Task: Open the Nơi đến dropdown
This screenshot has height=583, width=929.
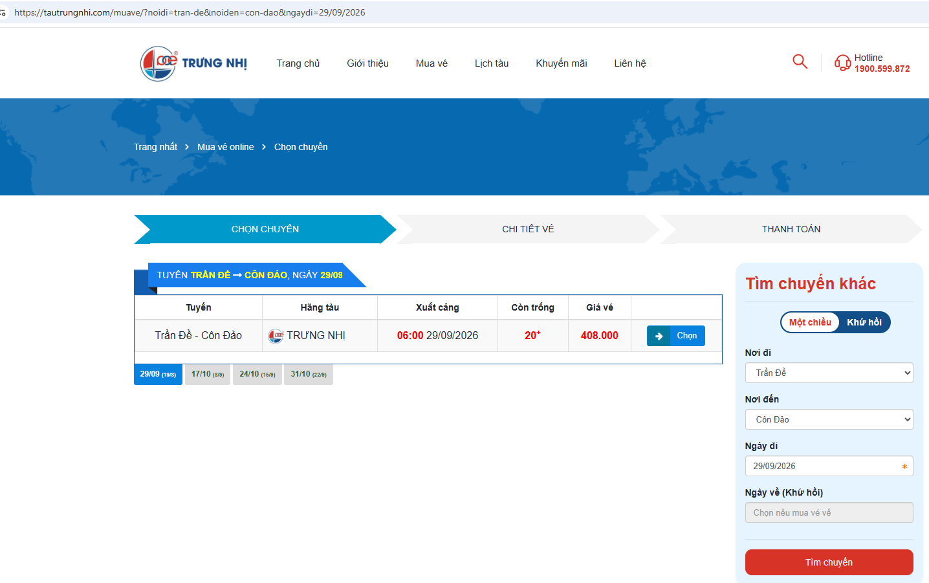Action: click(x=829, y=419)
